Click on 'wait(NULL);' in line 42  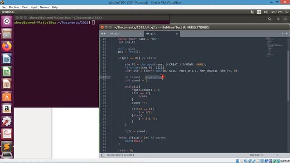tap(134, 141)
